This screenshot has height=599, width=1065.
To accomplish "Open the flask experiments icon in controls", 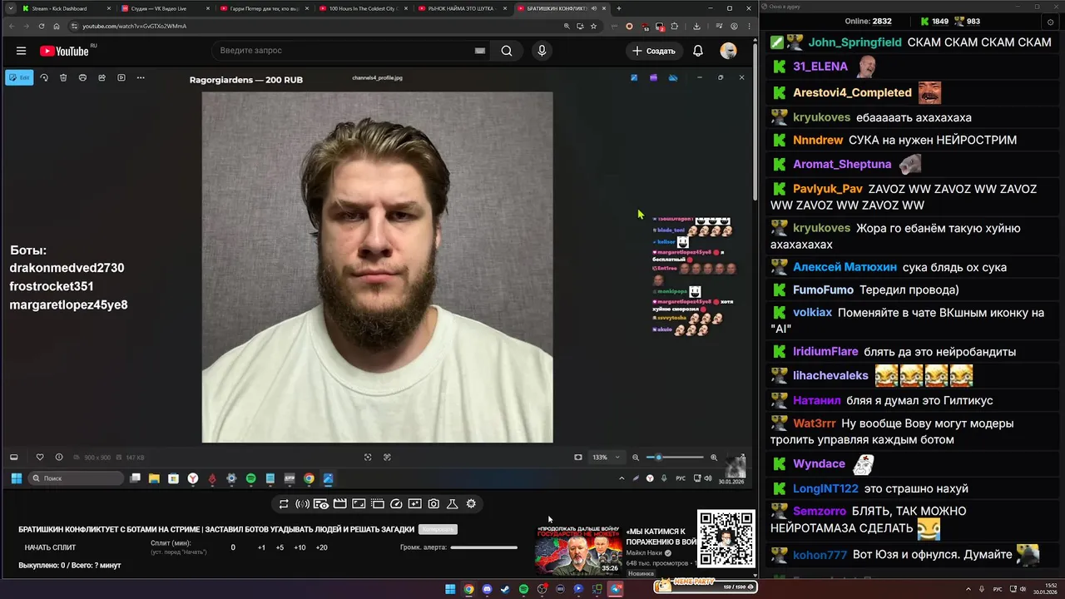I will point(453,503).
